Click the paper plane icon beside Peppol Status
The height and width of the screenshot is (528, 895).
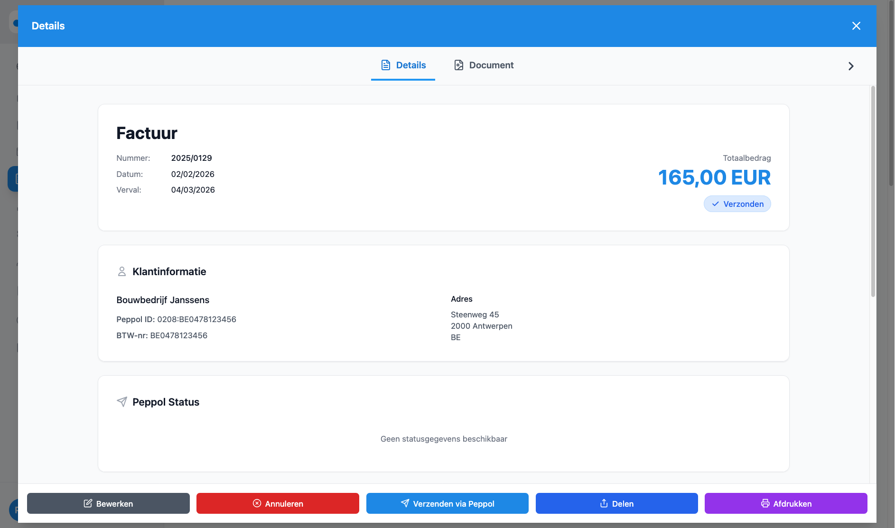click(122, 402)
